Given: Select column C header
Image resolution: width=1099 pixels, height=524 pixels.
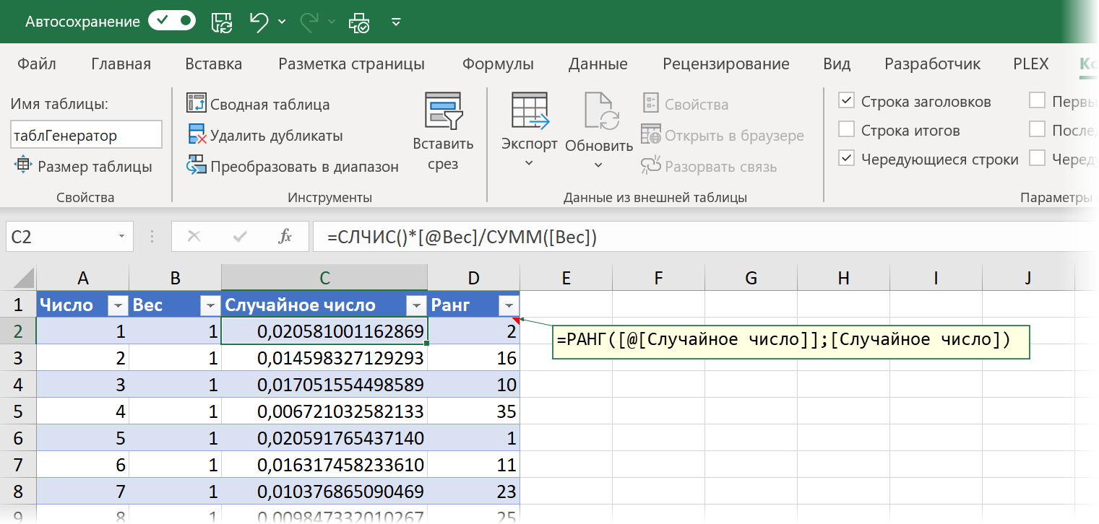Looking at the screenshot, I should click(x=324, y=278).
